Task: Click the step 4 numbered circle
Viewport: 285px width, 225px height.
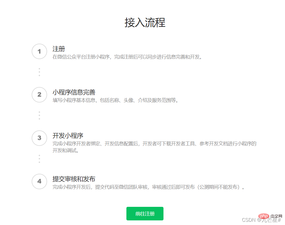Action: [x=39, y=182]
